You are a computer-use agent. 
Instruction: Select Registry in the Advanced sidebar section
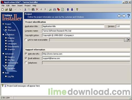tap(11, 57)
